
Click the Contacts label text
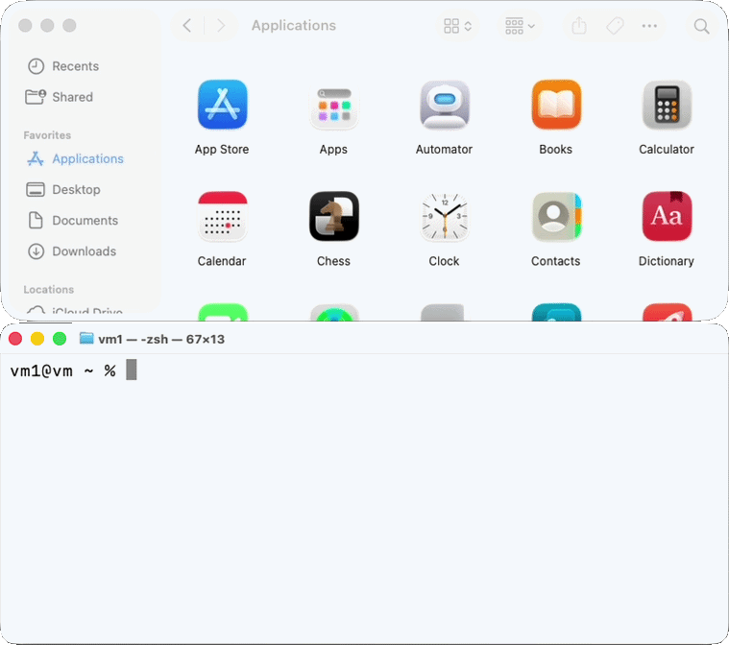tap(555, 261)
